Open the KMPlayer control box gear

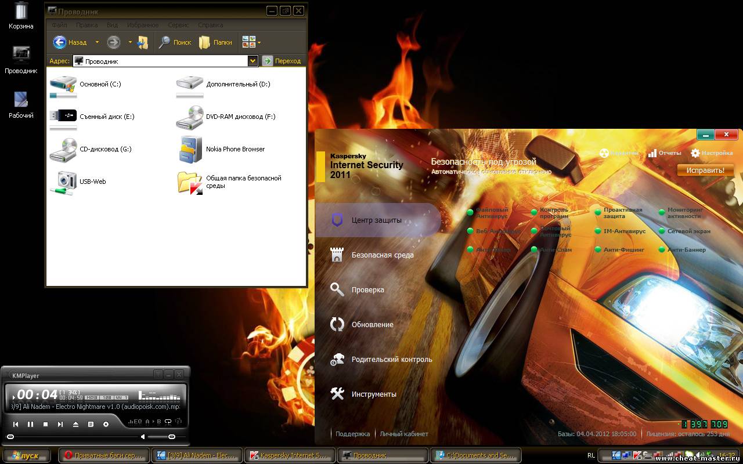106,425
